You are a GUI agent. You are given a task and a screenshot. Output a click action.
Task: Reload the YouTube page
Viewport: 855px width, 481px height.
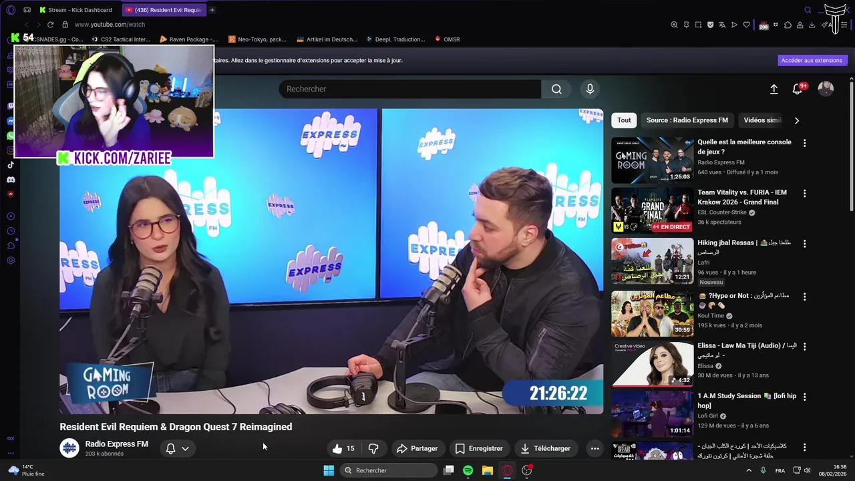click(x=50, y=25)
